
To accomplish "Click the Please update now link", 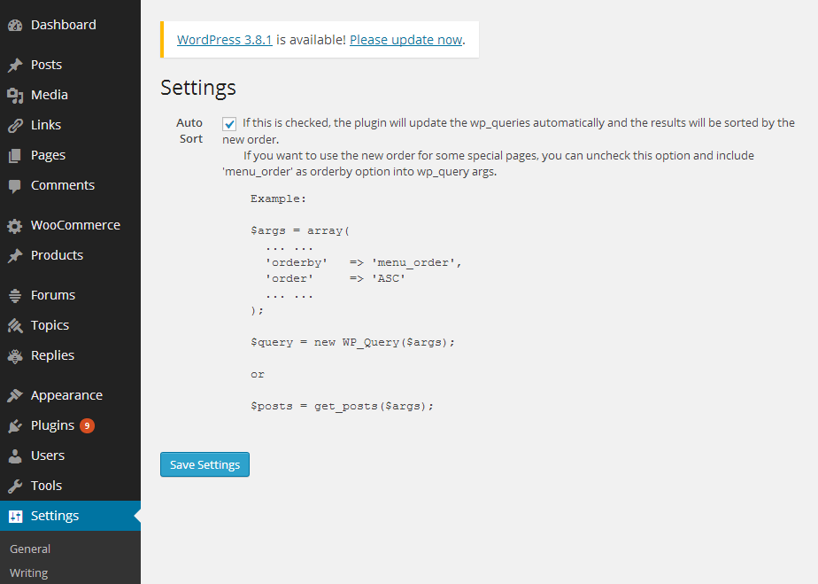I will (x=405, y=40).
